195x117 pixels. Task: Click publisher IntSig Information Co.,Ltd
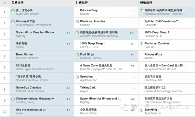pos(160,69)
